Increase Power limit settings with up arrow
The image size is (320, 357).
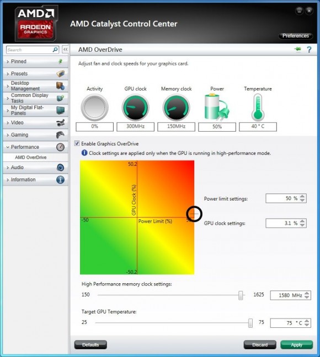tap(302, 196)
